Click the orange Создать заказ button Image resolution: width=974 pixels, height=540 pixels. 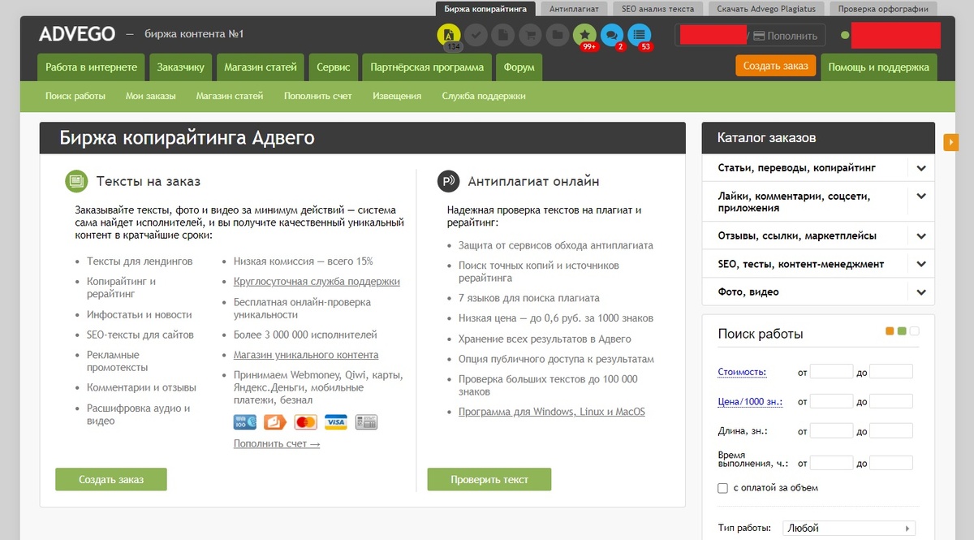(776, 66)
